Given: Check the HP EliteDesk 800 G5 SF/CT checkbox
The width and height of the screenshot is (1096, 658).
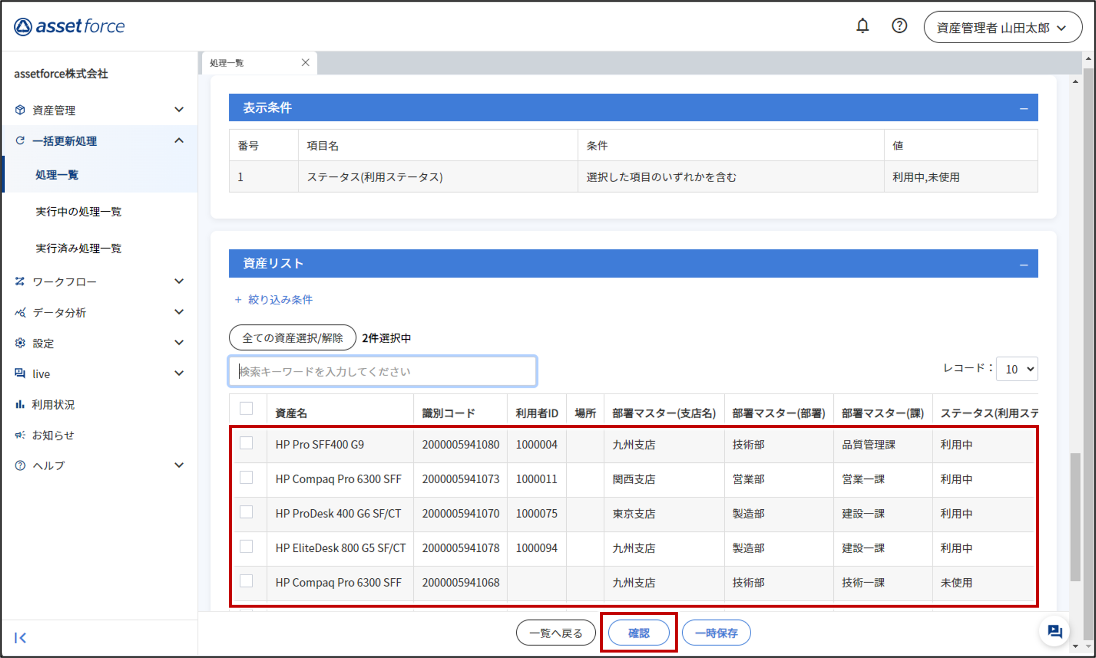Looking at the screenshot, I should [x=246, y=547].
